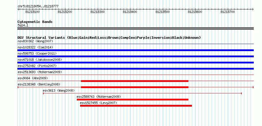Select the esv3613 thin red loss line
Image resolution: width=262 pixels, height=126 pixels.
[142, 93]
